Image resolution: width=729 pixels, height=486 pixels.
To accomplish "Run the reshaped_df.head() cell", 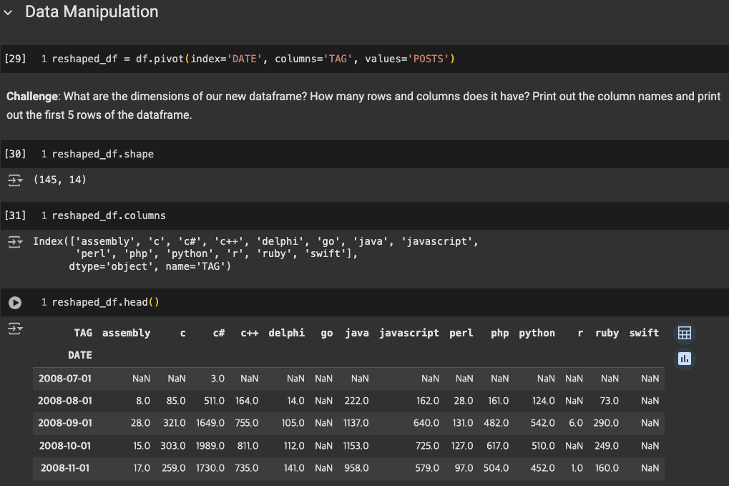I will coord(14,302).
